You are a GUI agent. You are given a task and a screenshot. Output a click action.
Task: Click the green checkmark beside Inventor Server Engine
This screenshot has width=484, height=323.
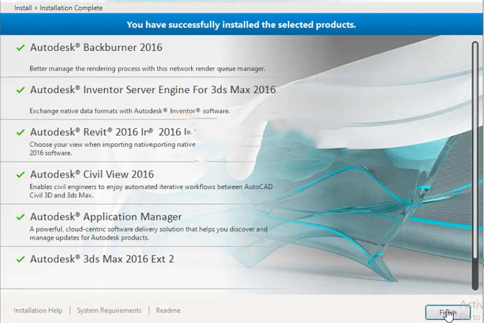pos(20,90)
